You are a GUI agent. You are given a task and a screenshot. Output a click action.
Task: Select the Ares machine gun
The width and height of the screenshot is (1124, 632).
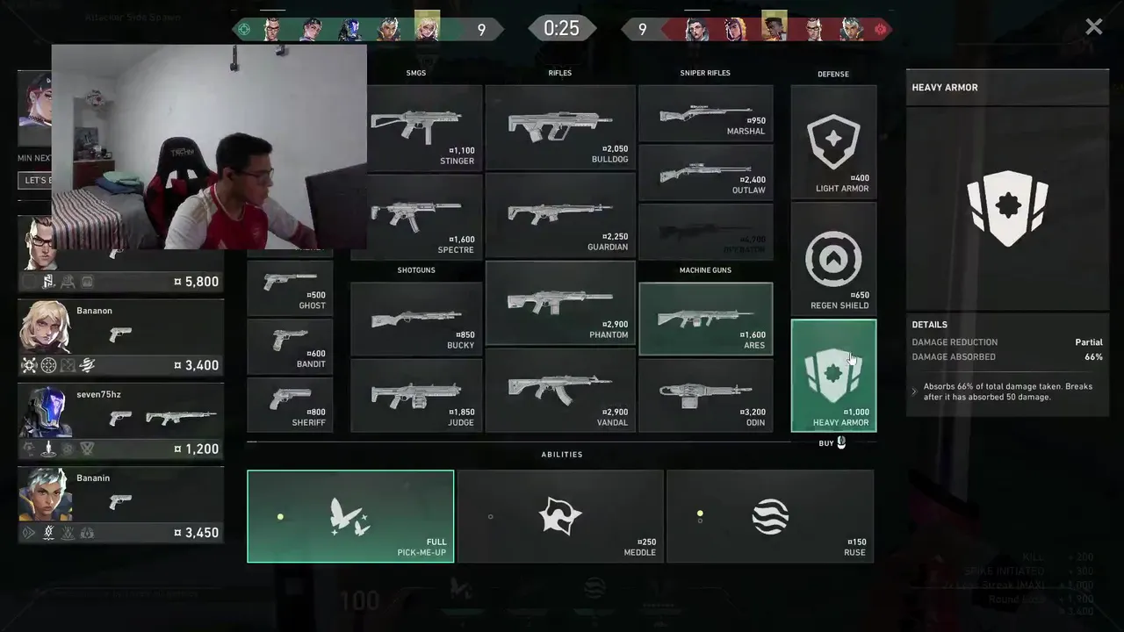(706, 319)
